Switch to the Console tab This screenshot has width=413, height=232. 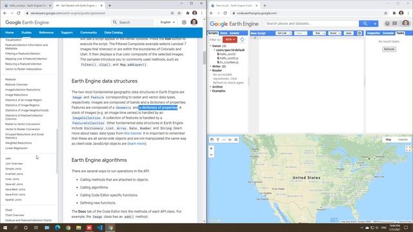point(388,33)
